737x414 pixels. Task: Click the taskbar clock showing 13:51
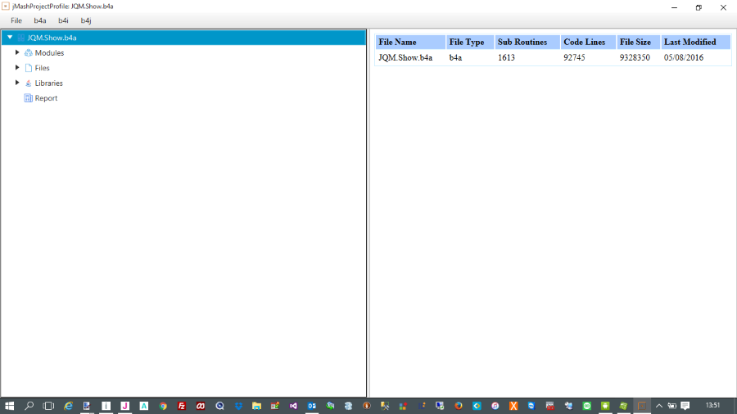click(x=712, y=405)
